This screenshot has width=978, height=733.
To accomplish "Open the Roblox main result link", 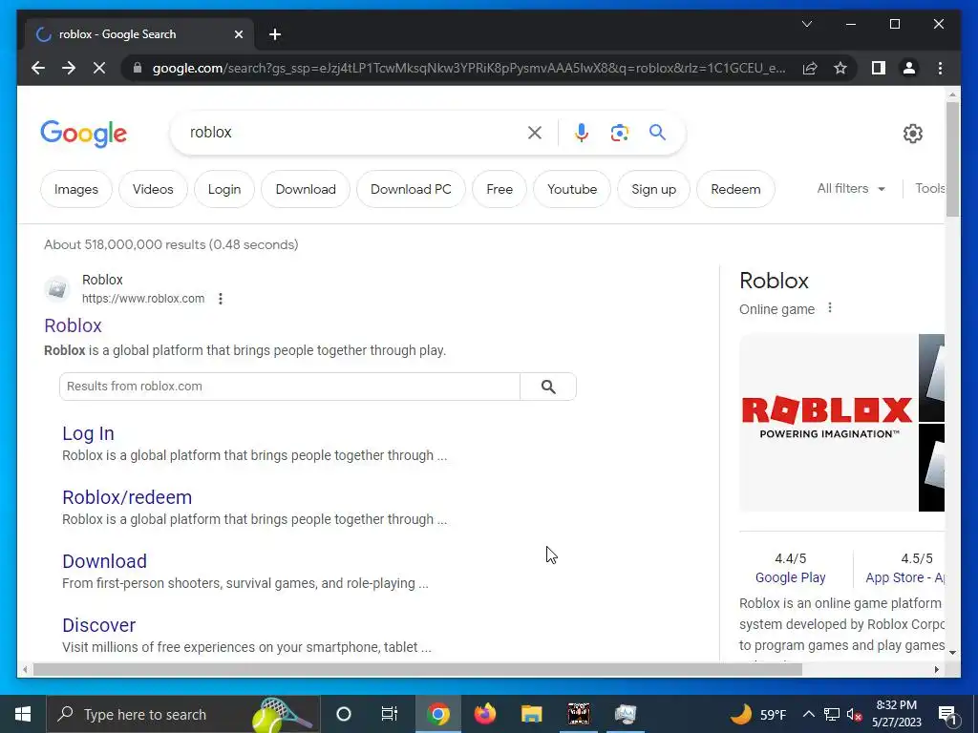I will [73, 325].
